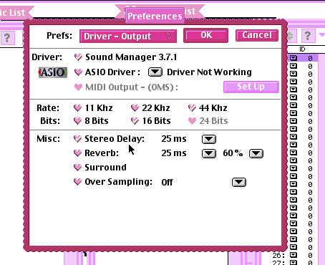Open the Reverb 60 % amount dropdown
This screenshot has width=325, height=265.
256,153
